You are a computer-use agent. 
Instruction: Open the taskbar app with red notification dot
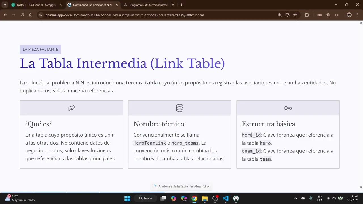tap(215, 198)
